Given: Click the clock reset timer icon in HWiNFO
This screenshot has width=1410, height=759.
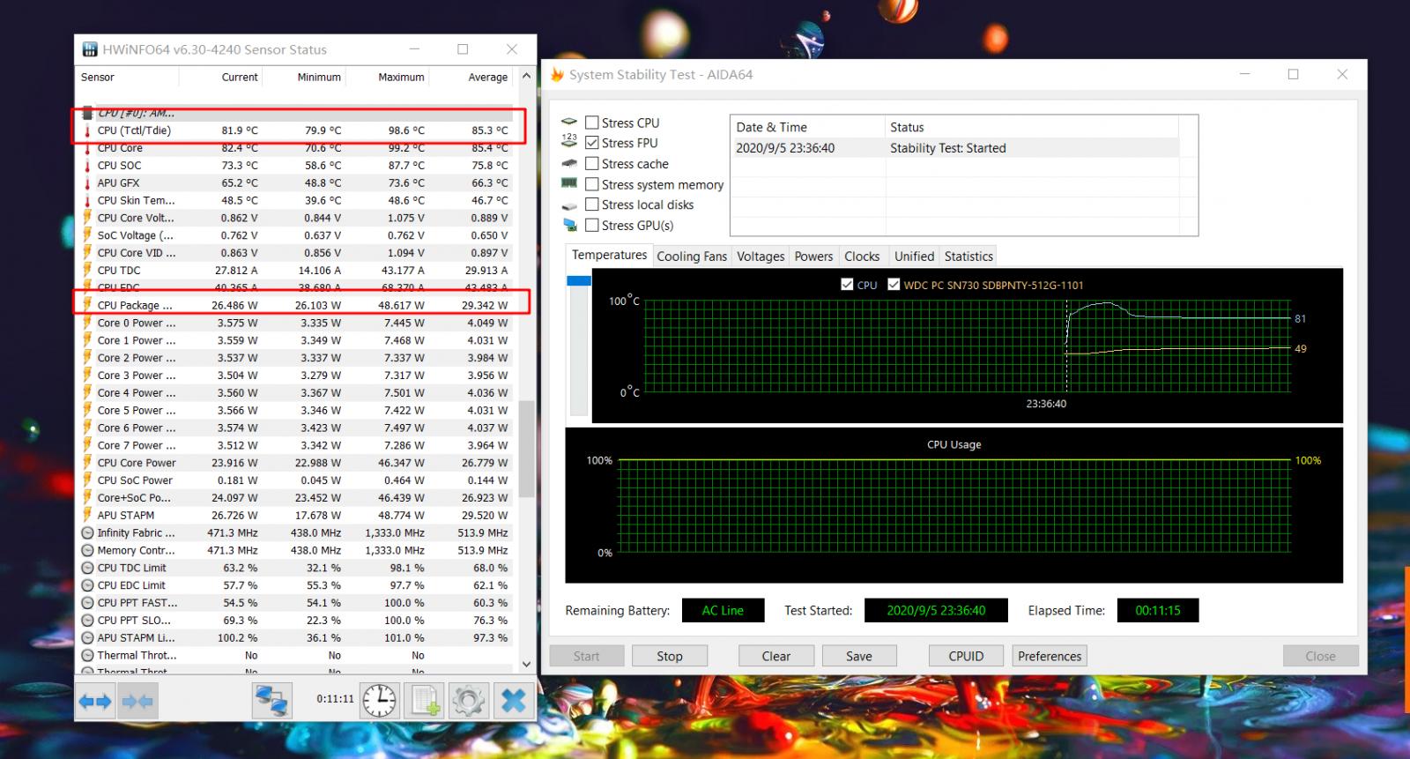Looking at the screenshot, I should coord(379,702).
